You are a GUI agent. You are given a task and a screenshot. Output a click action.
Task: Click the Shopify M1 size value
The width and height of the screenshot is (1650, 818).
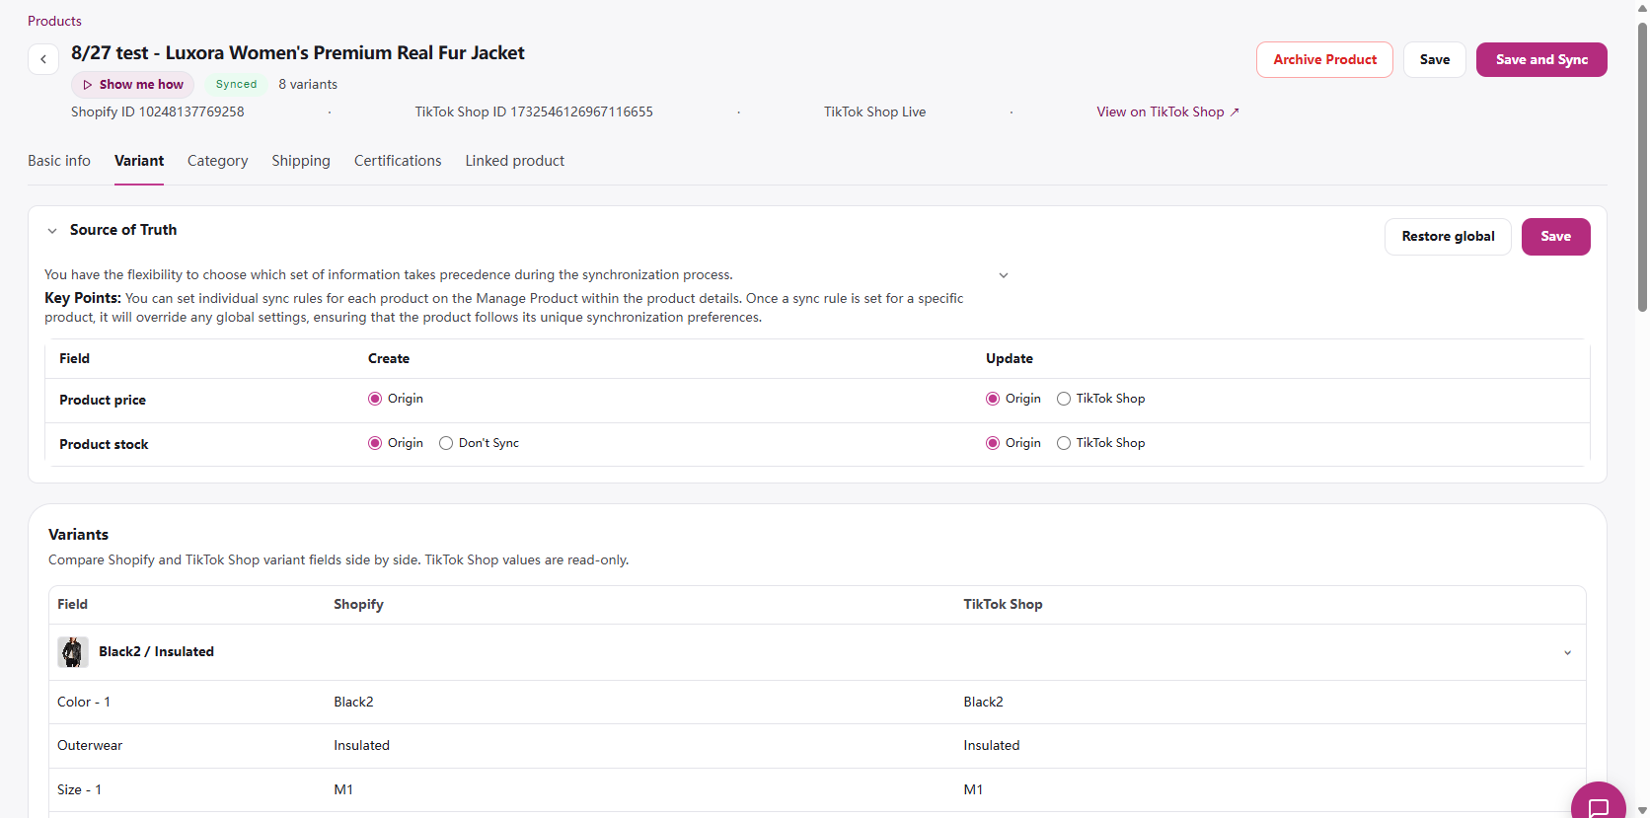[x=343, y=790]
